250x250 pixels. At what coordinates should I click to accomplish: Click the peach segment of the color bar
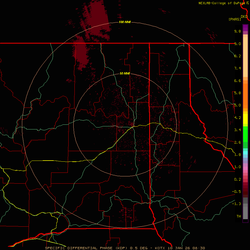(245, 56)
